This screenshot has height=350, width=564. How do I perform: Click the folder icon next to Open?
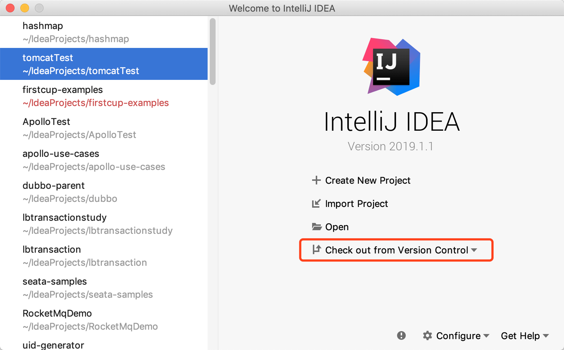coord(316,227)
